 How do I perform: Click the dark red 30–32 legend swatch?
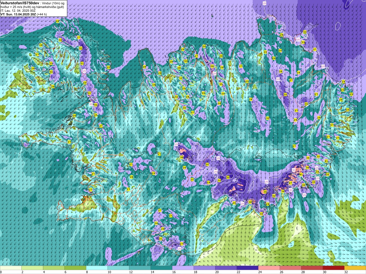(333, 268)
